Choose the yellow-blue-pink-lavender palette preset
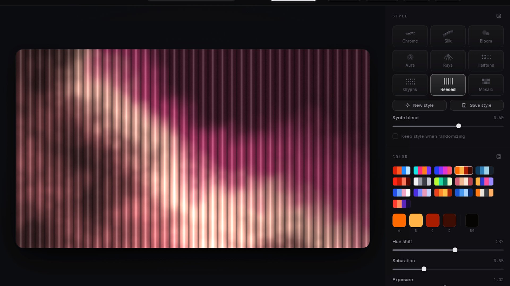 [484, 181]
